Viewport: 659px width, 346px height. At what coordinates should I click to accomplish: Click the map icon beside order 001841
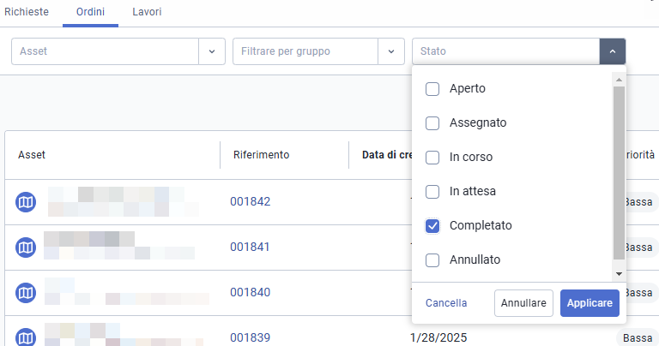click(x=26, y=248)
